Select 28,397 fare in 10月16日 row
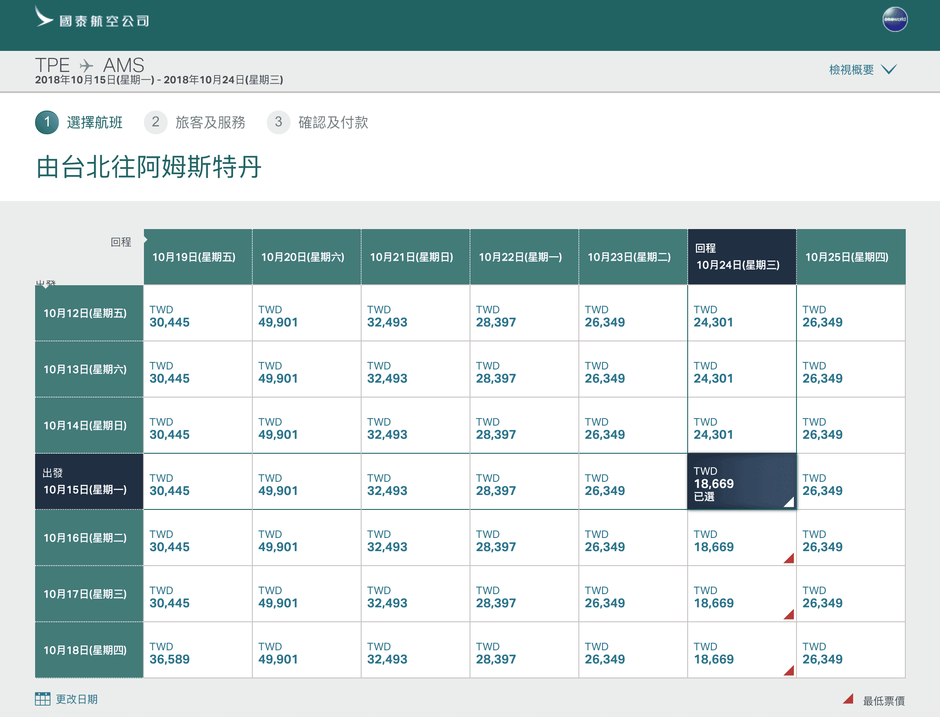Viewport: 940px width, 717px height. coord(524,538)
